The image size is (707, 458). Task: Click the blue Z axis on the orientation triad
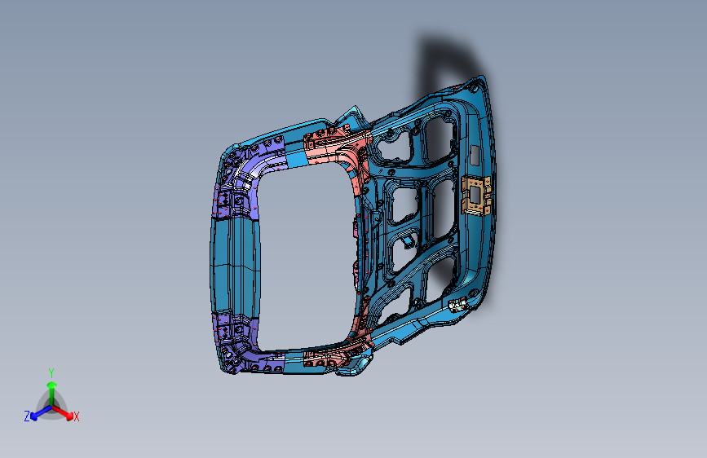(41, 412)
